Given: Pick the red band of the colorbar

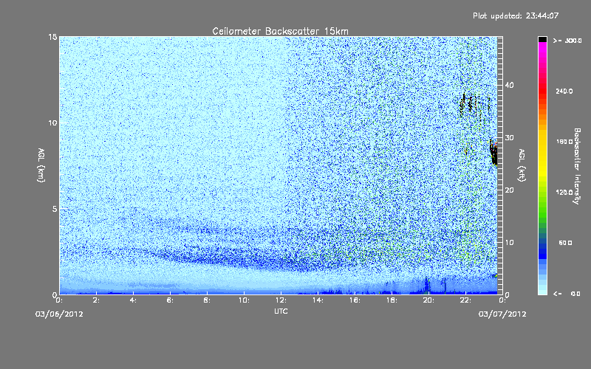Looking at the screenshot, I should coord(542,90).
